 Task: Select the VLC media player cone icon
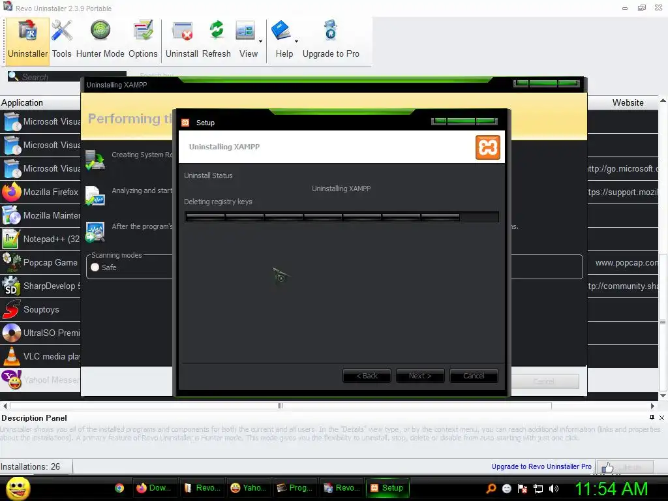coord(12,356)
